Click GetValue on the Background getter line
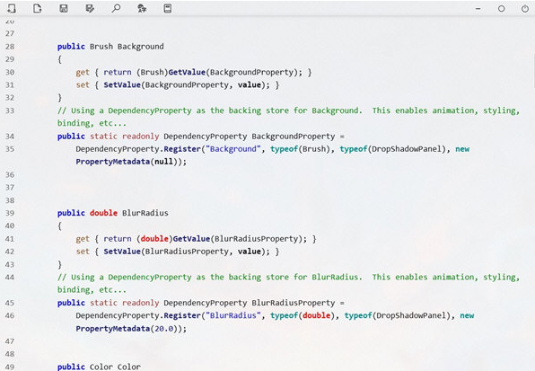The height and width of the screenshot is (371, 535). pos(187,72)
